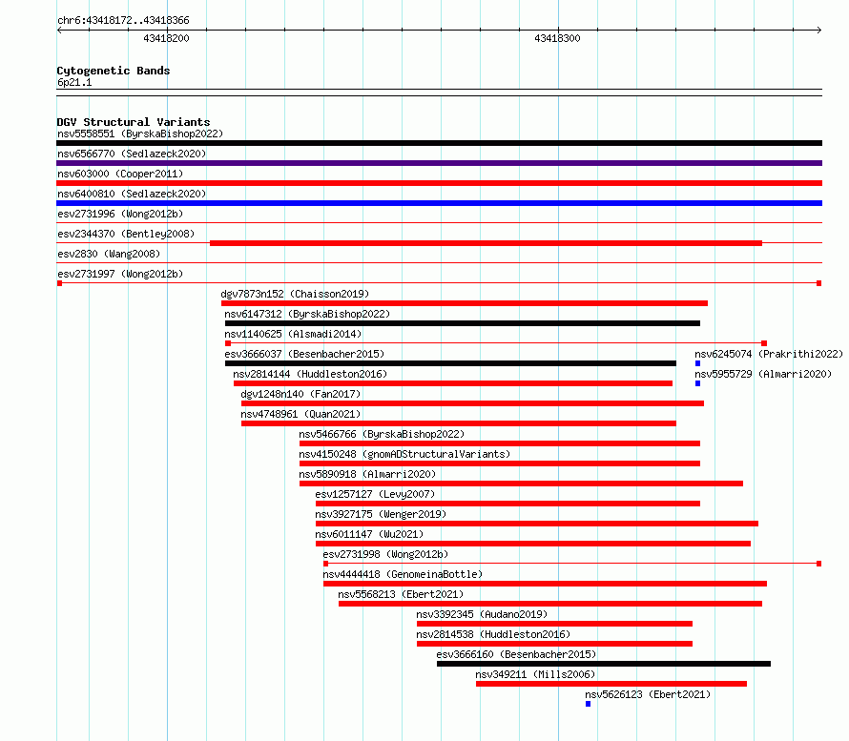The height and width of the screenshot is (741, 849).
Task: Click the 43418300 ruler coordinate label
Action: point(557,38)
